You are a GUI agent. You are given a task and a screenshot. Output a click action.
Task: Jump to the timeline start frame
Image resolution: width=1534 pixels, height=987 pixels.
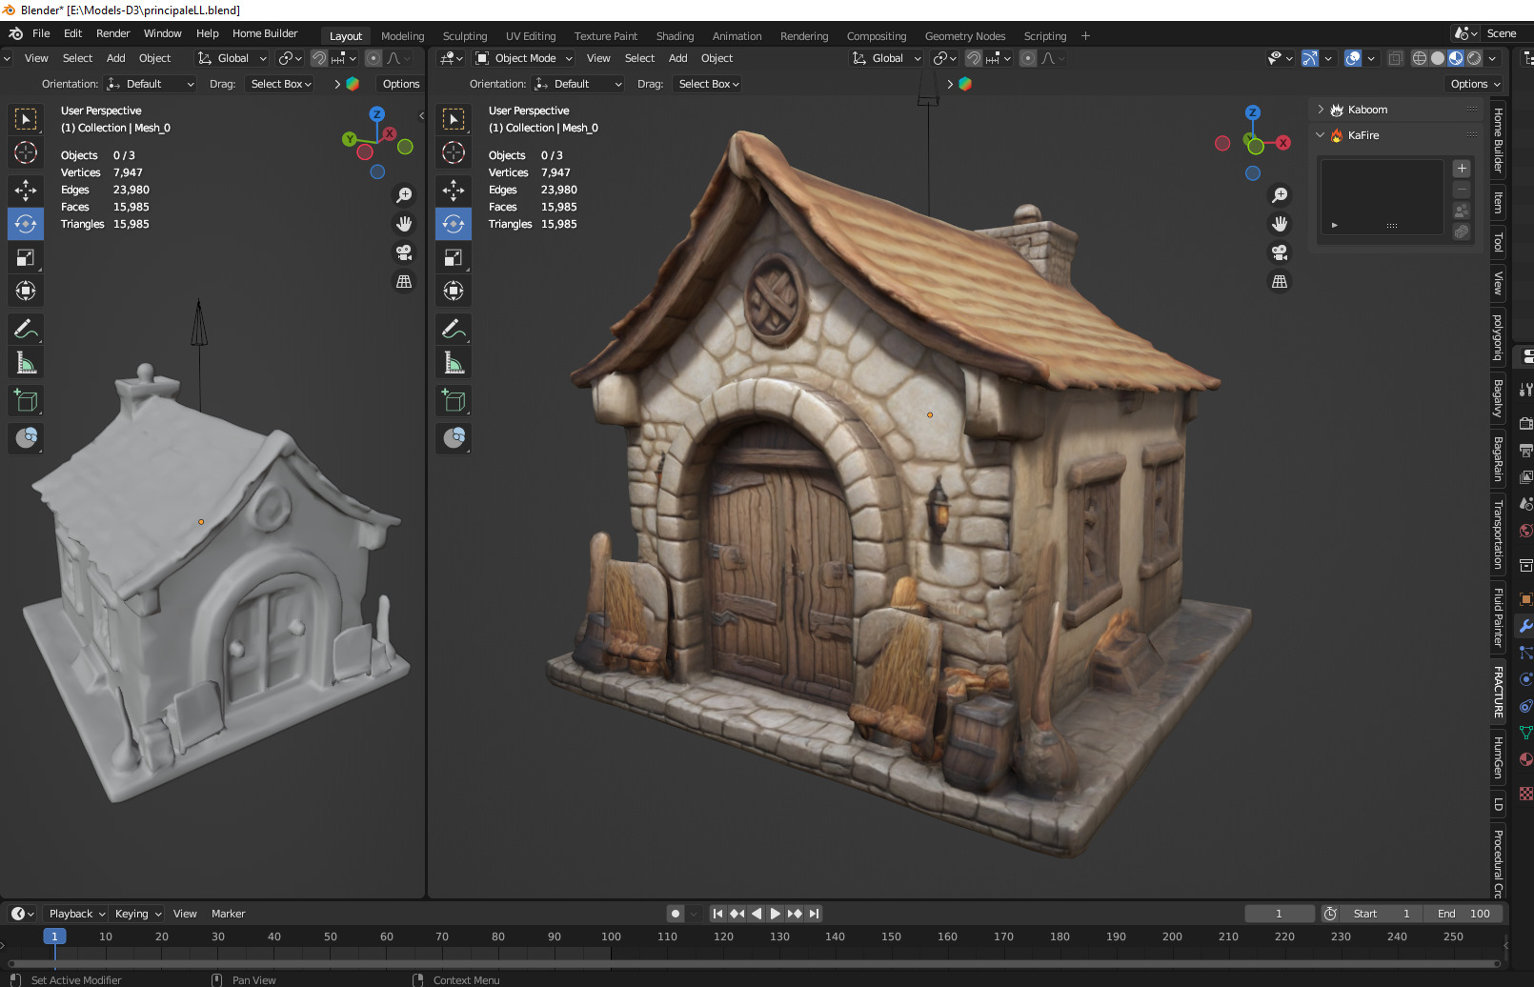click(718, 914)
